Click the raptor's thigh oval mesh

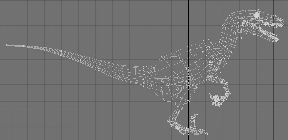170,68
